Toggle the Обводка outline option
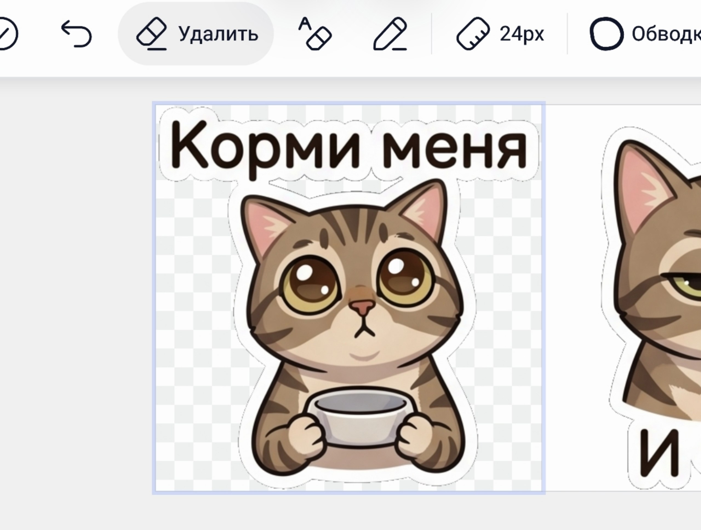 pyautogui.click(x=645, y=34)
